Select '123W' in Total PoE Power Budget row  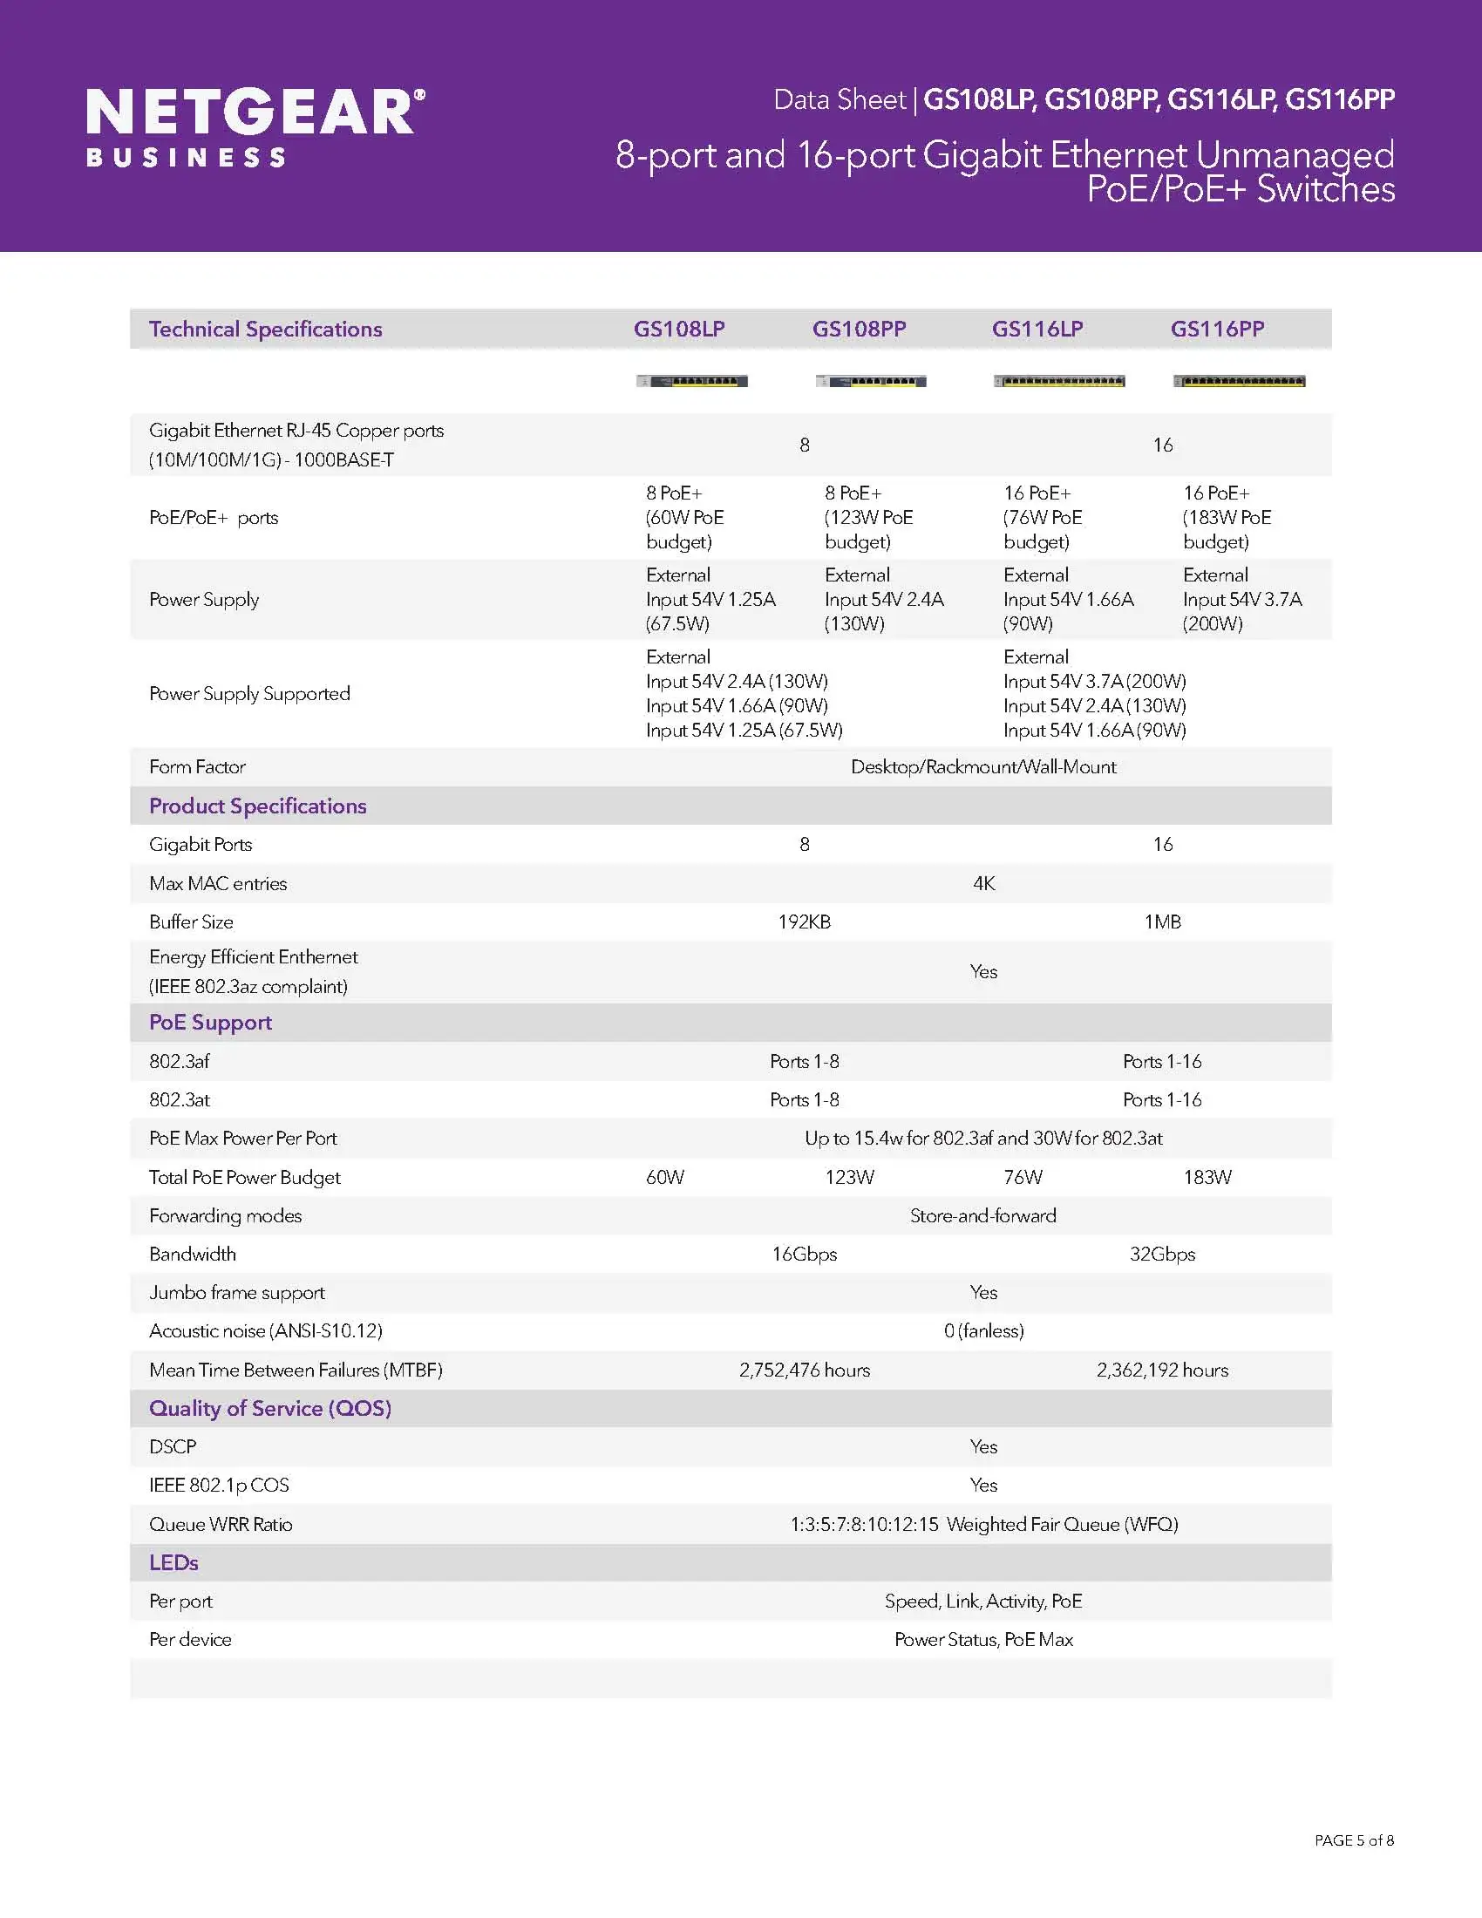849,1178
